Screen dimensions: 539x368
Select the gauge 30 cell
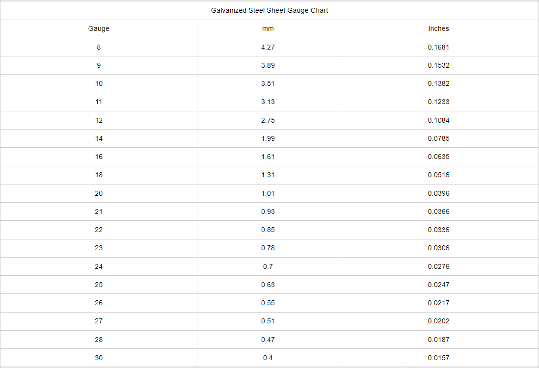[x=99, y=358]
